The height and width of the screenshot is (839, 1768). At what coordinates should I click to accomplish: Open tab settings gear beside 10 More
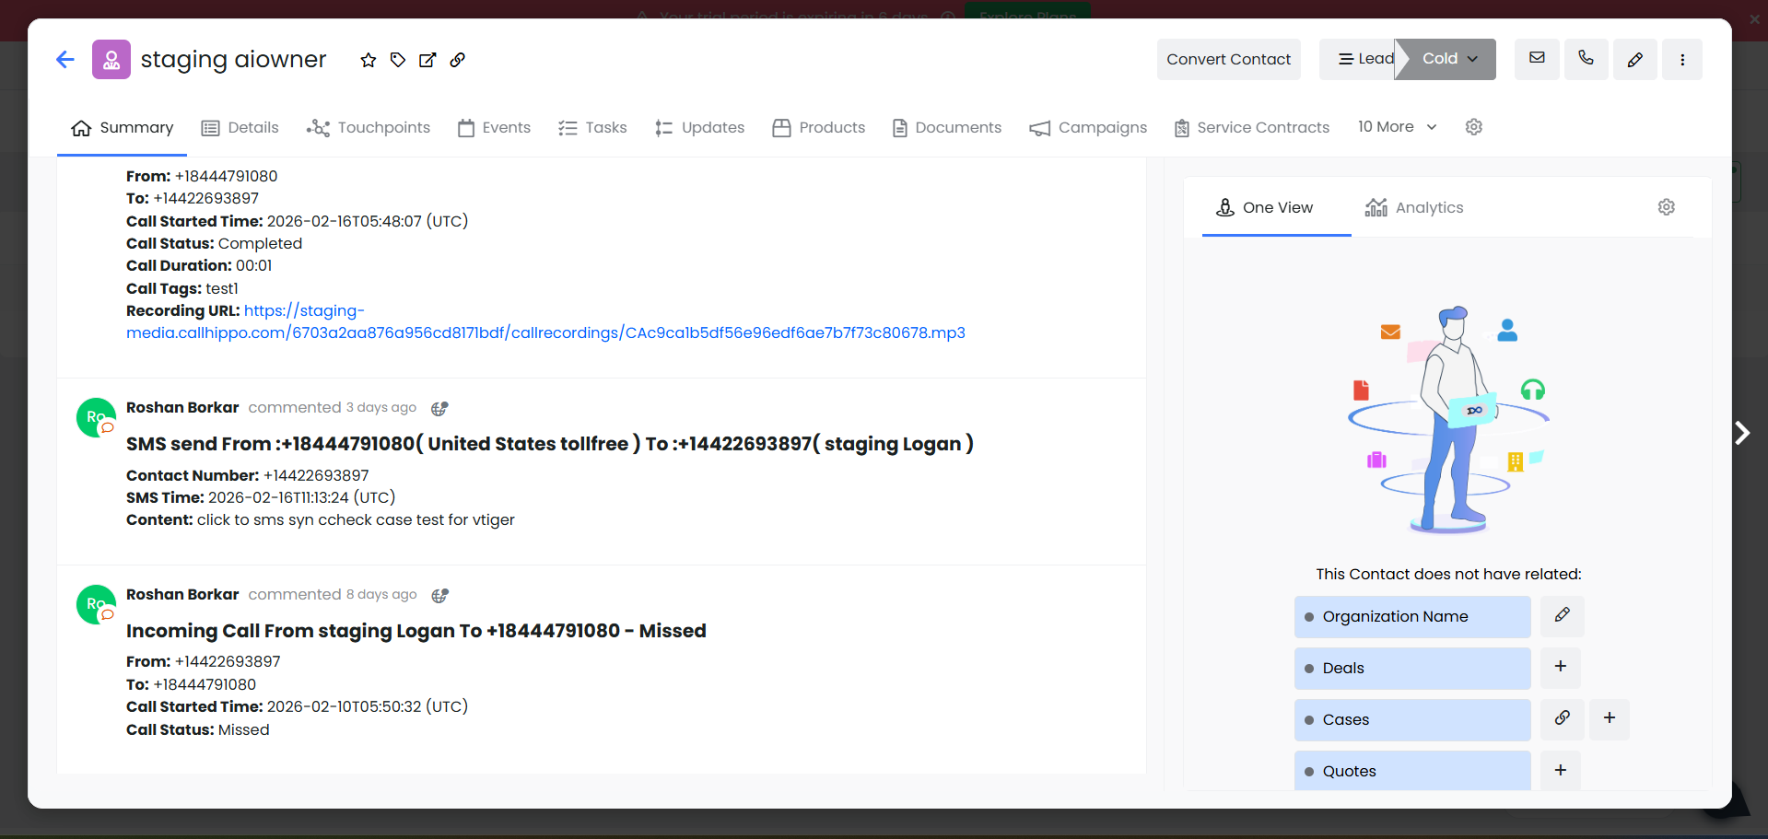pos(1474,127)
